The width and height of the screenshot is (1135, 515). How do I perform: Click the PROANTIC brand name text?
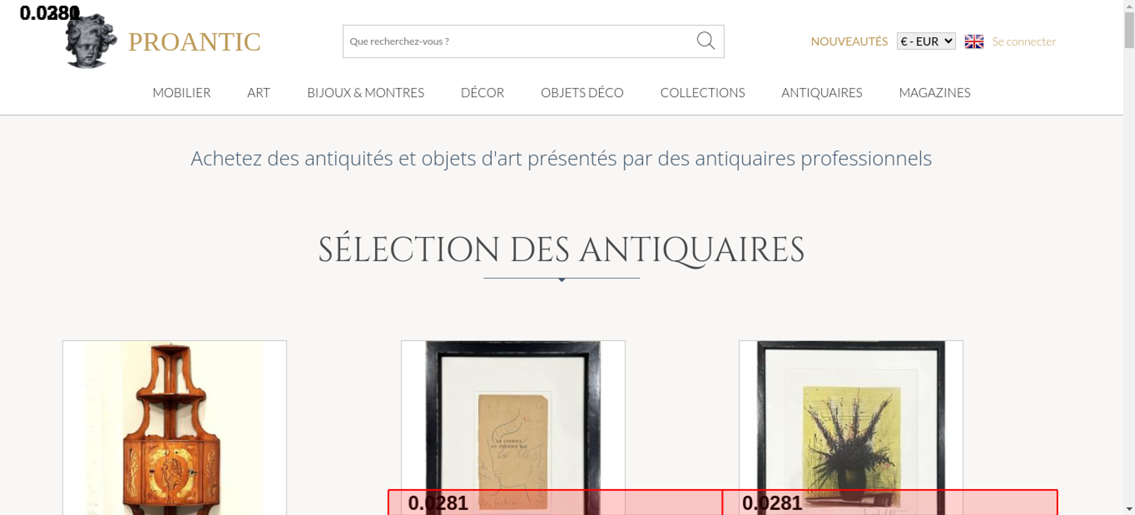pyautogui.click(x=194, y=42)
